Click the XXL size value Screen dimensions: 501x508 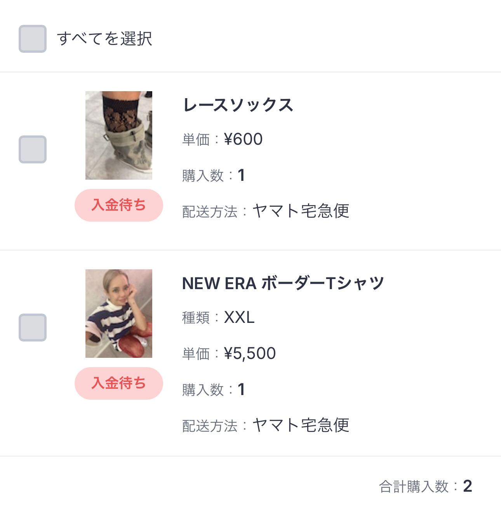point(239,318)
